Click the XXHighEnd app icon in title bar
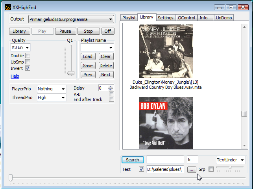Screen dimensions: 253x189 pyautogui.click(x=8, y=7)
